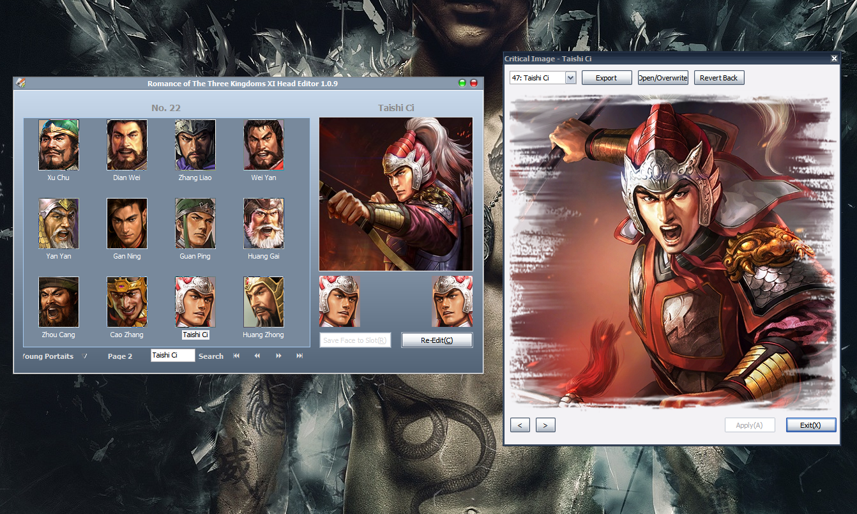Go to next portrait page
Viewport: 857px width, 514px height.
click(x=278, y=356)
